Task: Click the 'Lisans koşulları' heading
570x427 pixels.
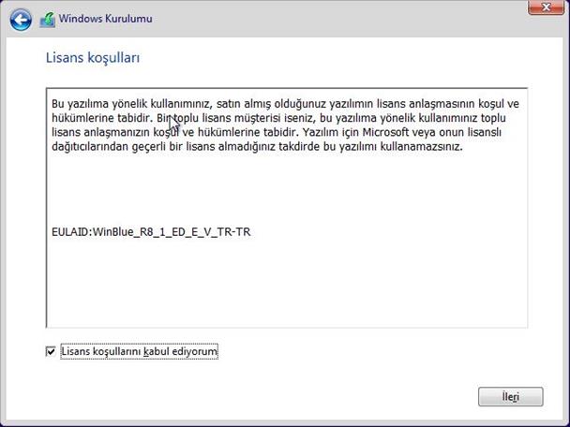Action: tap(93, 58)
